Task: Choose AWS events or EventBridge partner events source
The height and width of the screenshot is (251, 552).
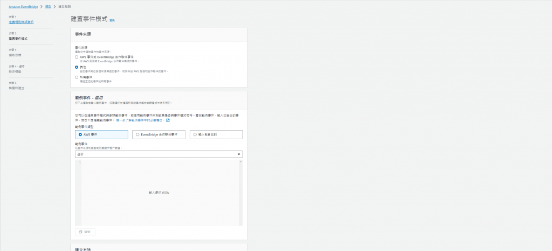Action: [77, 57]
